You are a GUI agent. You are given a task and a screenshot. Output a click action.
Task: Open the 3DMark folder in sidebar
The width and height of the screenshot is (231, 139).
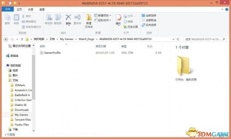click(18, 85)
